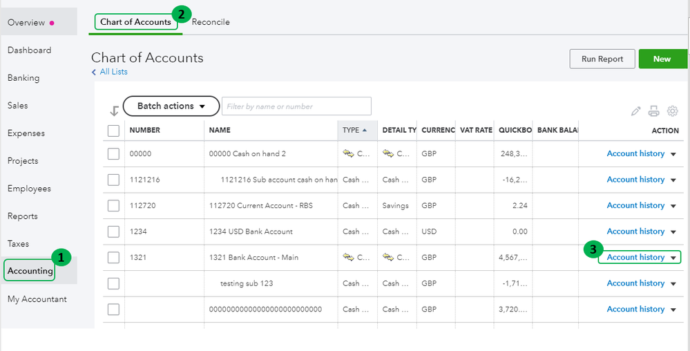
Task: Click the pink dot beside Overview
Action: tap(52, 23)
